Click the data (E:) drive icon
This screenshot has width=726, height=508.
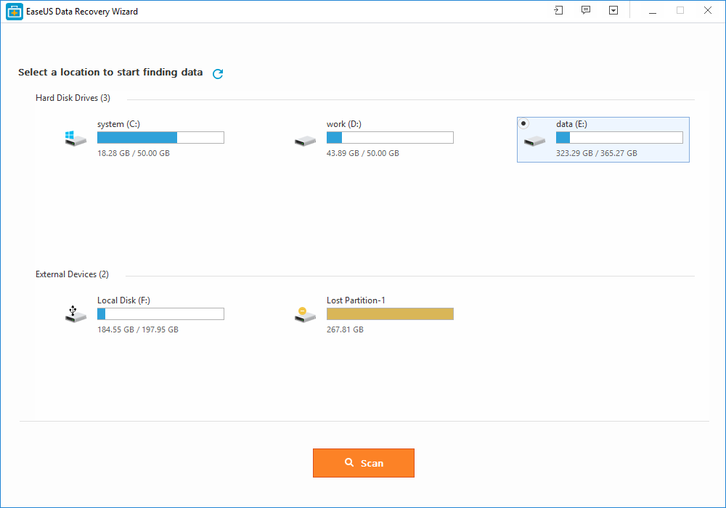pyautogui.click(x=534, y=141)
